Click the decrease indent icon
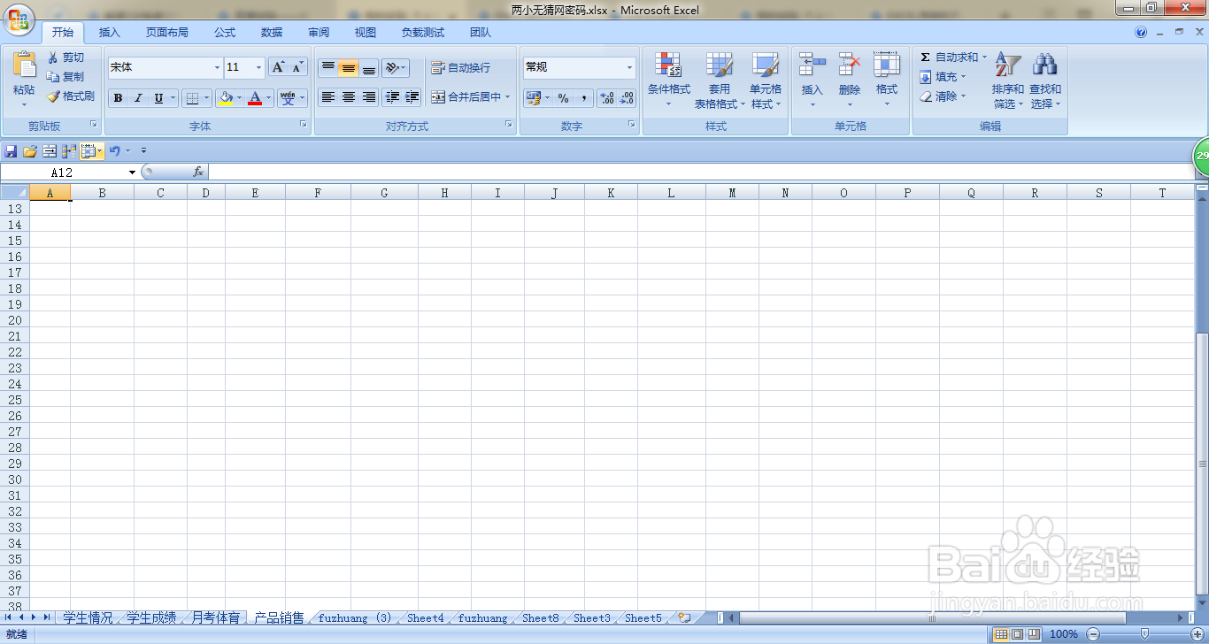 point(392,97)
